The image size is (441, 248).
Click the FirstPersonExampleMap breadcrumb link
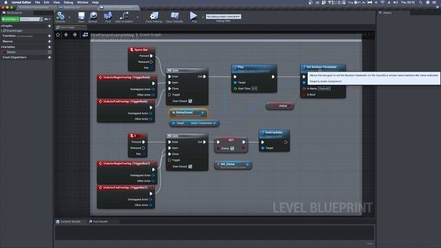[112, 35]
